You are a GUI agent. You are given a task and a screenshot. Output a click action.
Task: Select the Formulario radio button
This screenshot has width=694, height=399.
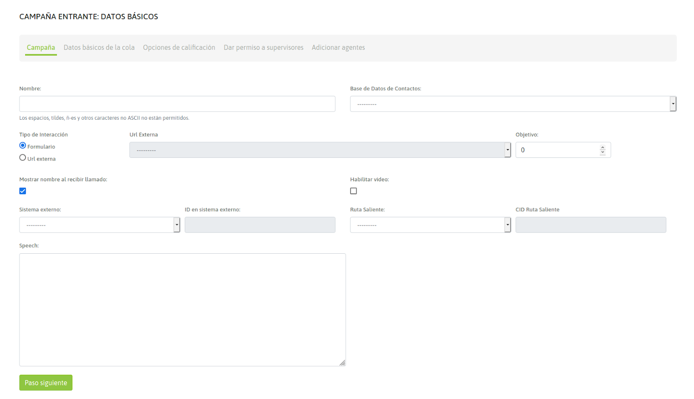click(23, 146)
